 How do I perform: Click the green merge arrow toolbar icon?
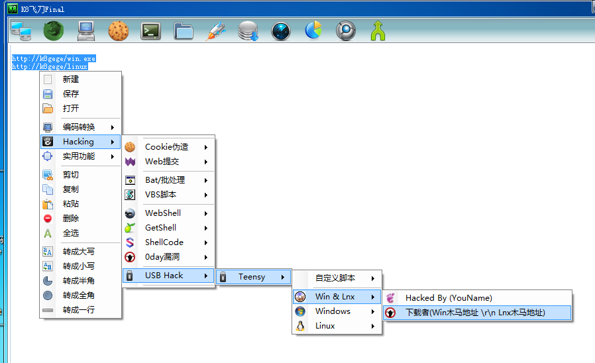[x=378, y=30]
